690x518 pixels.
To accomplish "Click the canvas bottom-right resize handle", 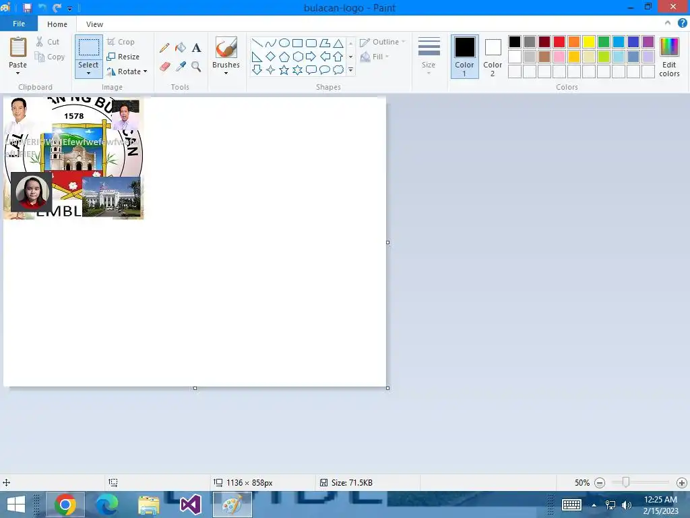I will [x=387, y=388].
